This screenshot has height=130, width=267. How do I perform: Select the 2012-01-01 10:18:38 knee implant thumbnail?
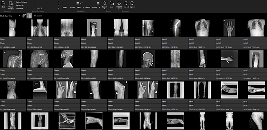coord(175,28)
